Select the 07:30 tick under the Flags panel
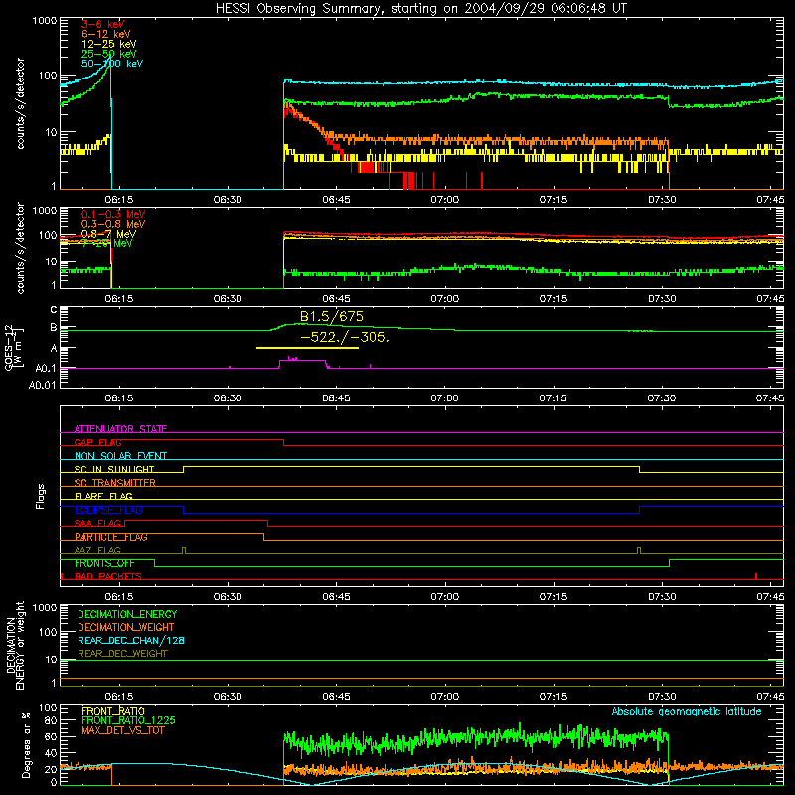This screenshot has width=795, height=795. [x=662, y=597]
